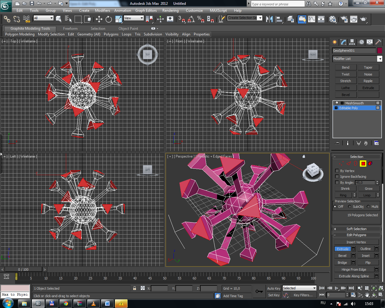Screen dimensions: 385x308
Task: Toggle MeshSmooth modifier lightbulb visibility
Action: 337,103
